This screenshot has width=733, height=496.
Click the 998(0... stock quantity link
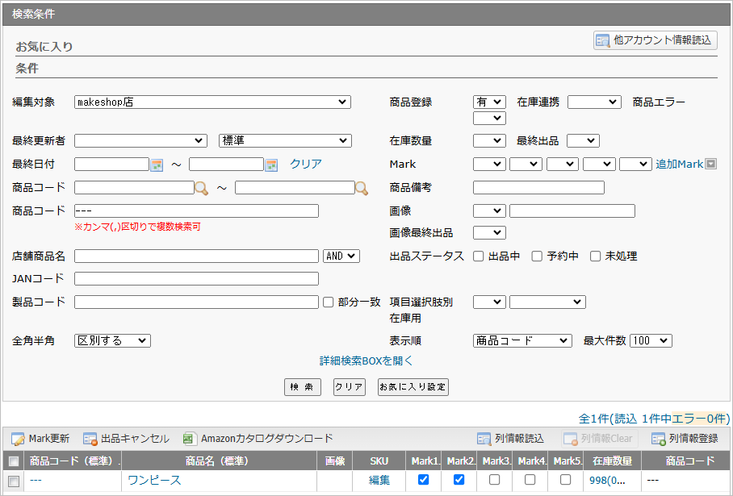607,480
